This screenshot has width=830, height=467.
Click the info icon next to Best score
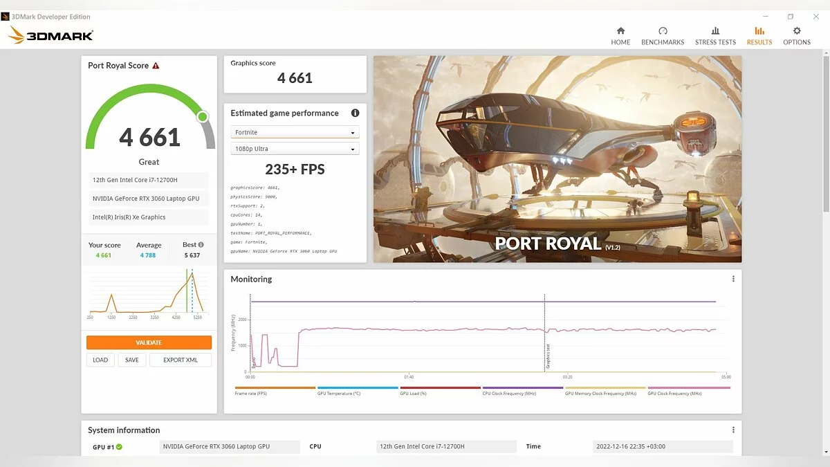[x=201, y=244]
